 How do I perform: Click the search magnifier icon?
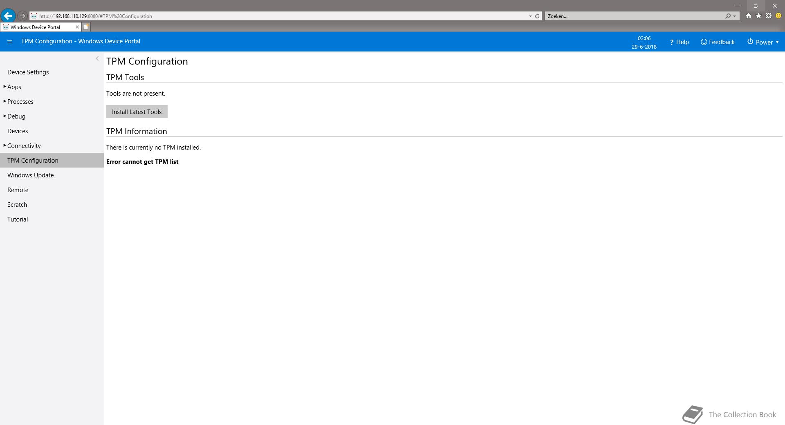[728, 16]
